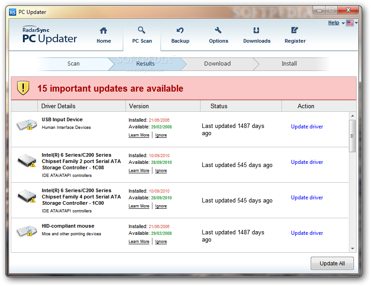Click Ignore for USB Input Device
371x286 pixels.
[161, 135]
